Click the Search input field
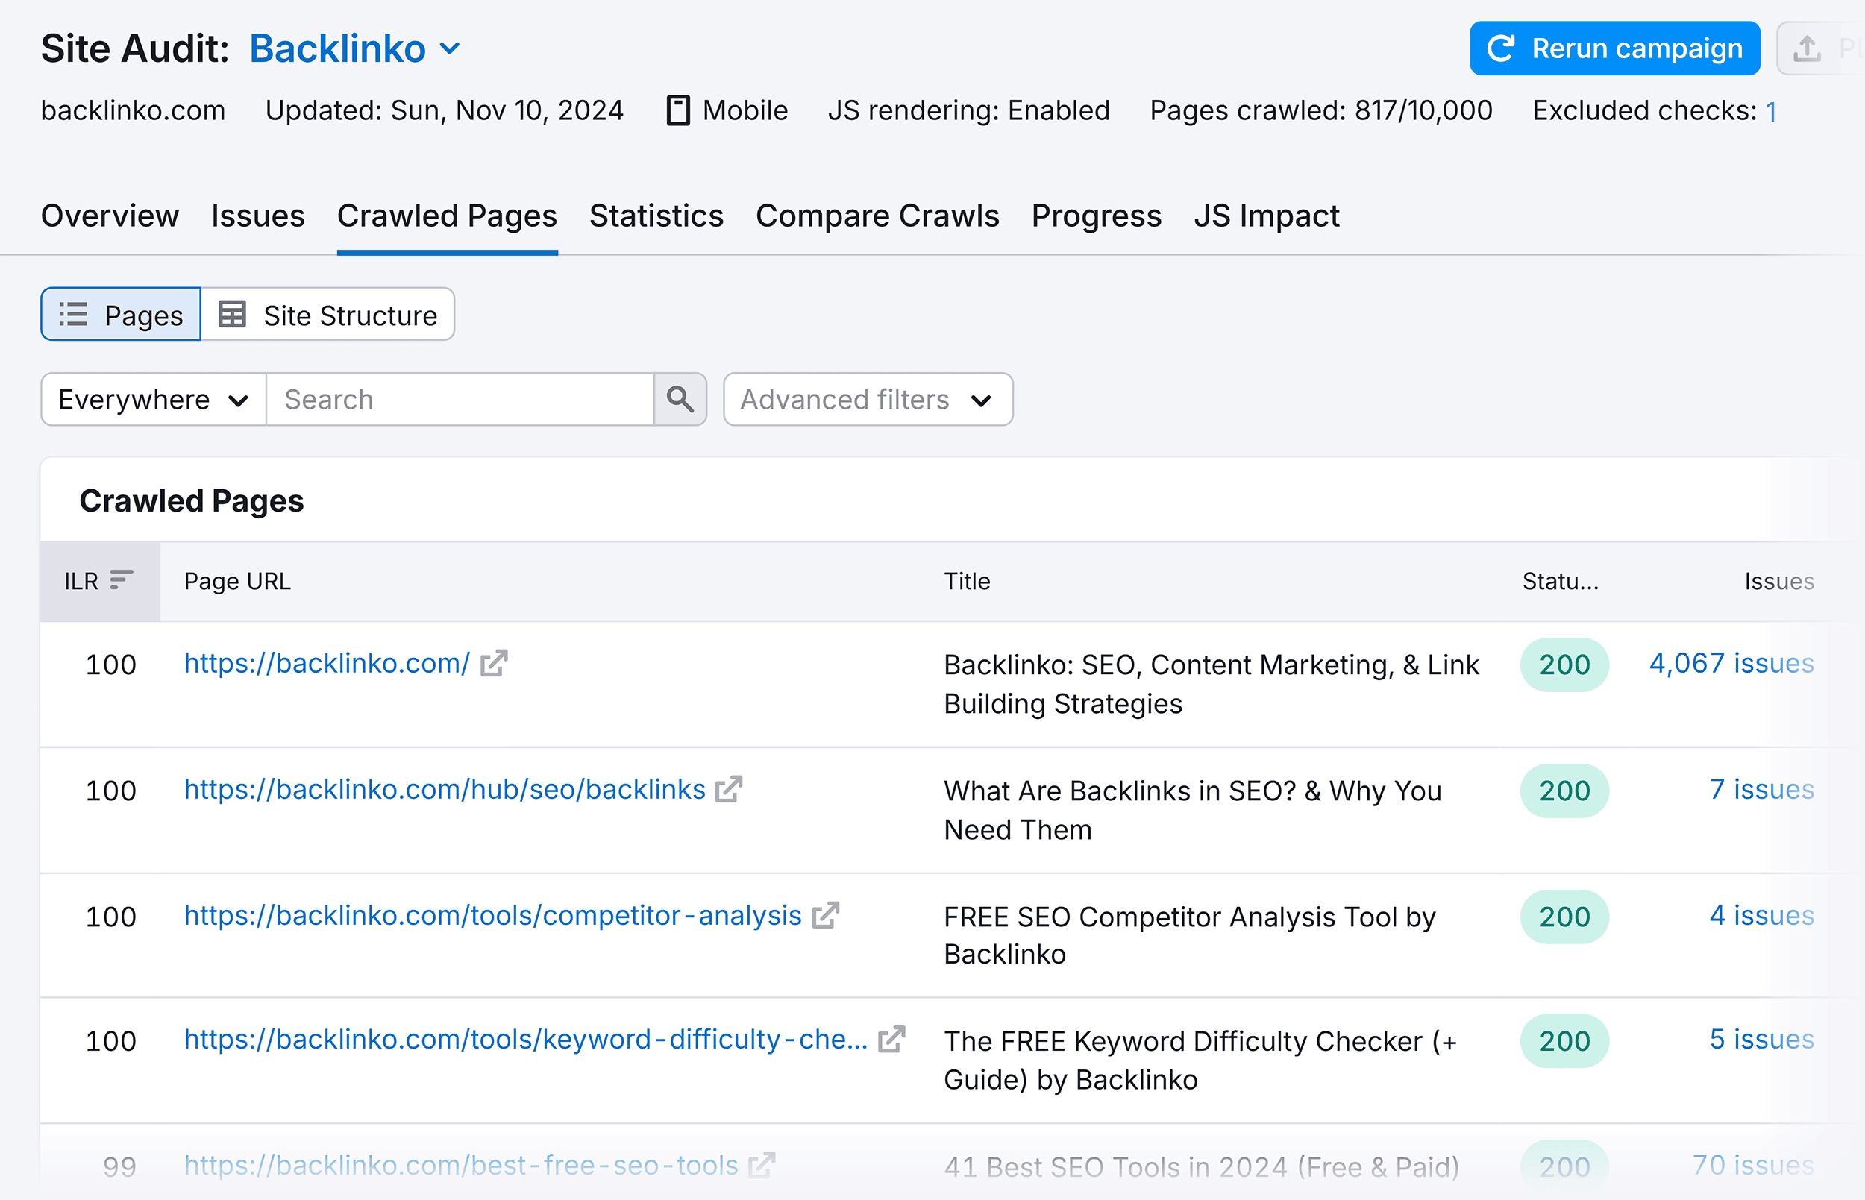 point(460,399)
